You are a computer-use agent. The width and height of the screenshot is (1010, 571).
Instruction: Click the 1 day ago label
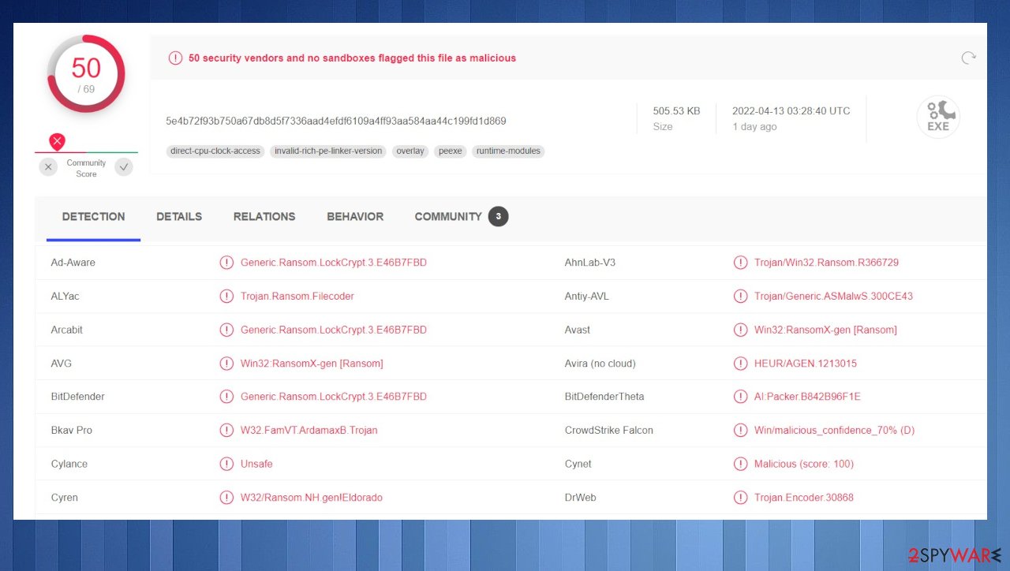[x=754, y=127]
